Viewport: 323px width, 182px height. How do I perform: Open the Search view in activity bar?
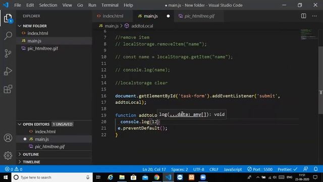point(8,36)
